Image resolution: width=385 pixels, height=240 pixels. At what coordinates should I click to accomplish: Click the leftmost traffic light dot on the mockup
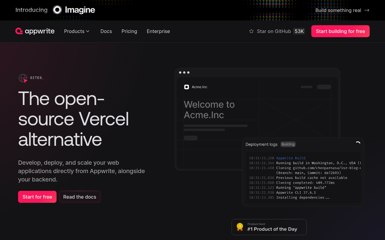180,72
